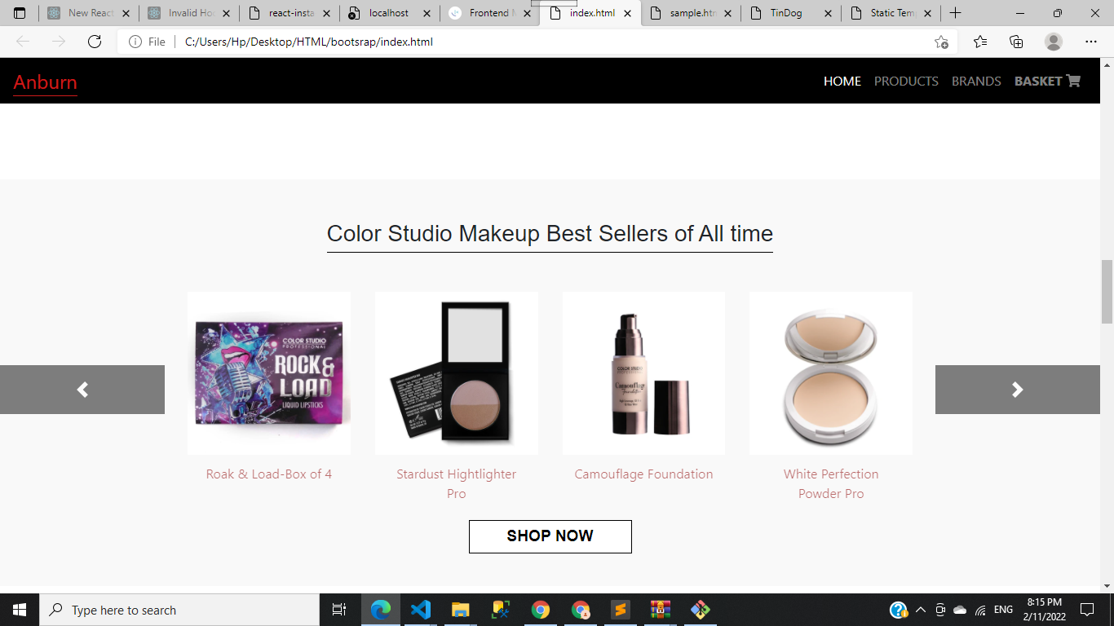Click the Anburn brand logo link
This screenshot has height=626, width=1114.
click(46, 82)
